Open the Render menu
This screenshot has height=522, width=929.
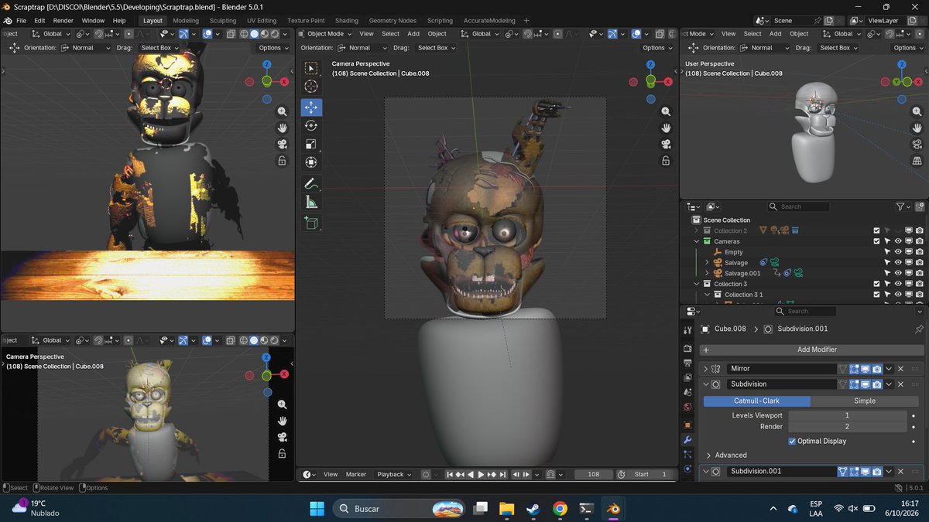(63, 20)
